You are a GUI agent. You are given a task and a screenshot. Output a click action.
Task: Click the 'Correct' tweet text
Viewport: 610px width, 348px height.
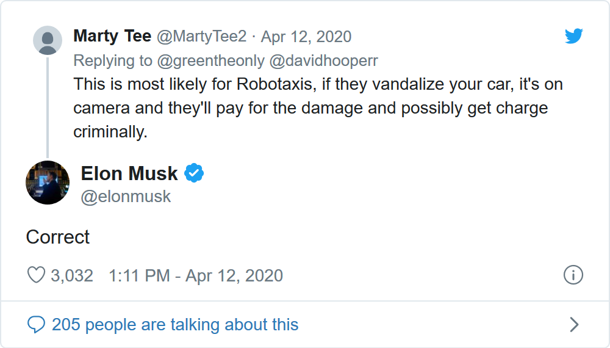click(x=58, y=237)
